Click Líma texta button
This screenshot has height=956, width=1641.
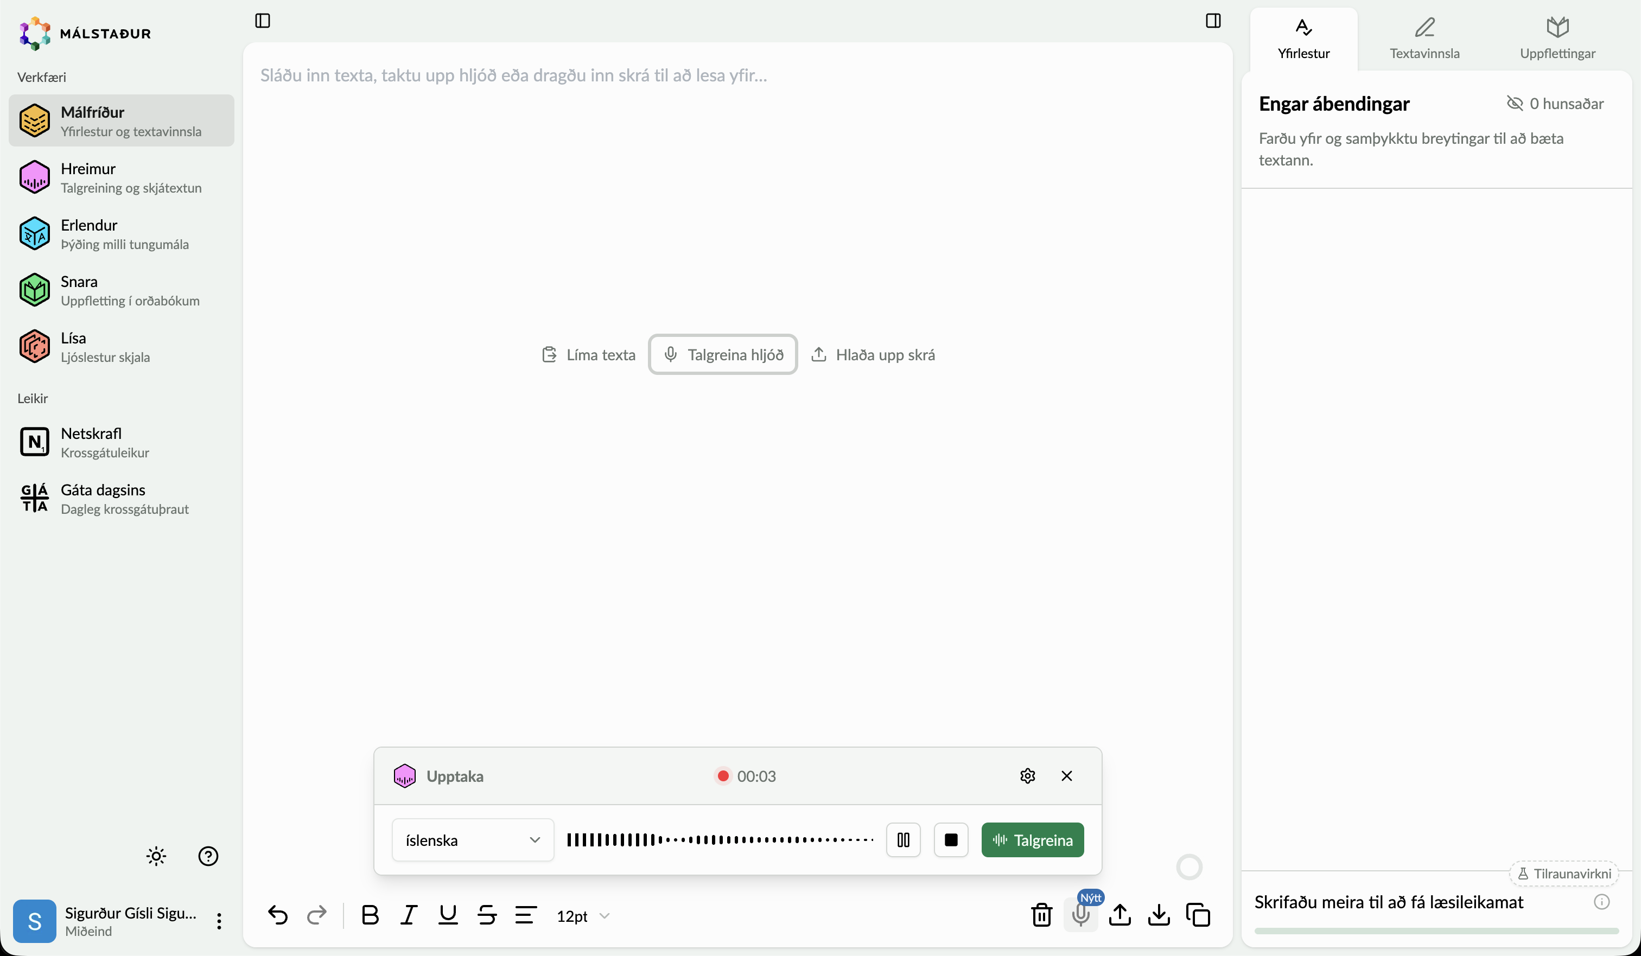tap(589, 354)
